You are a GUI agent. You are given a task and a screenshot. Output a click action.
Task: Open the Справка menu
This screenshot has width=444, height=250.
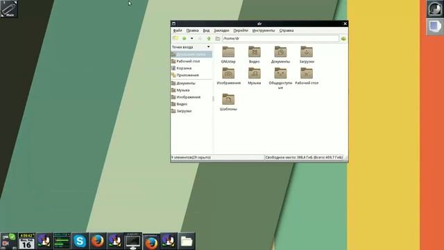(287, 31)
